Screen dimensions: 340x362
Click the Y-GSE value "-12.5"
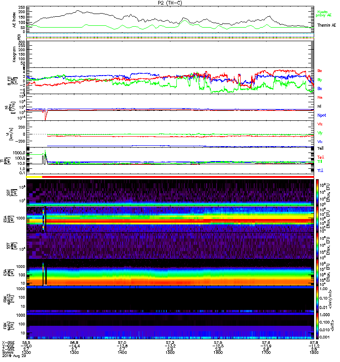click(x=218, y=346)
